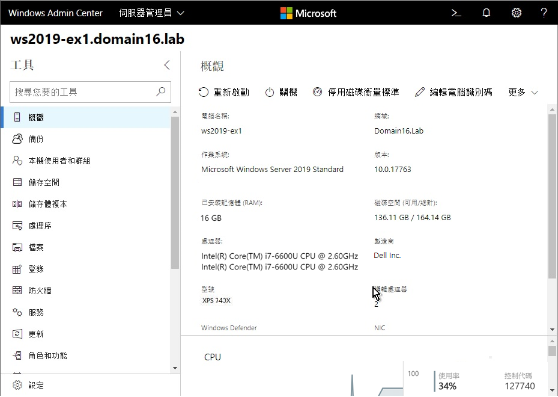Image resolution: width=558 pixels, height=397 pixels.
Task: Click the overview pane scroll-down arrow
Action: (552, 330)
